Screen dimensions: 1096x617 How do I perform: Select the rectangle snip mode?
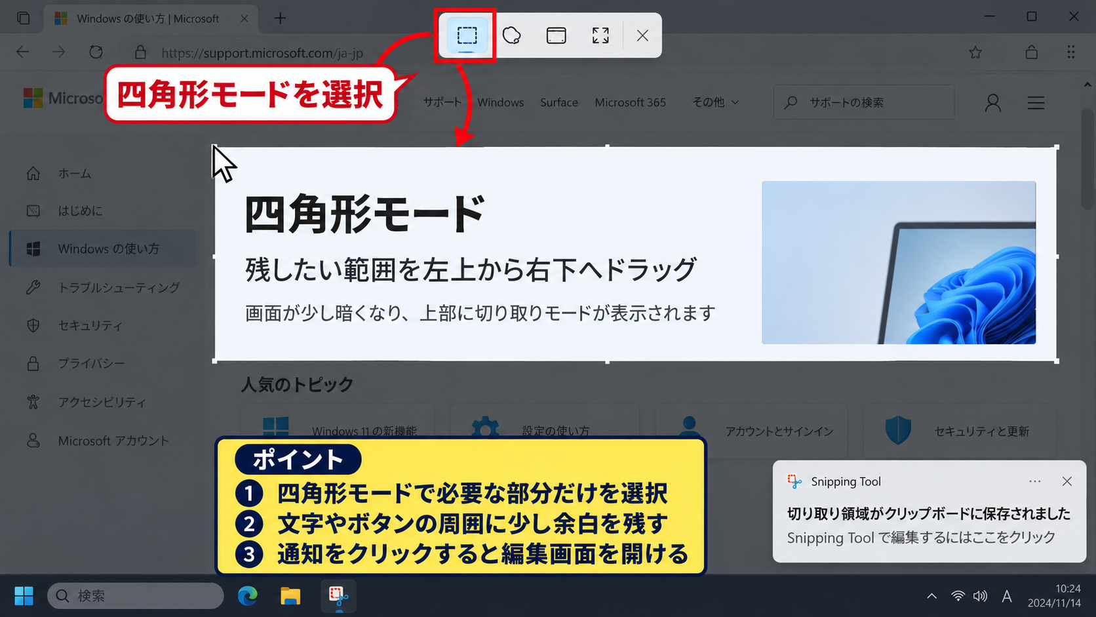coord(467,35)
